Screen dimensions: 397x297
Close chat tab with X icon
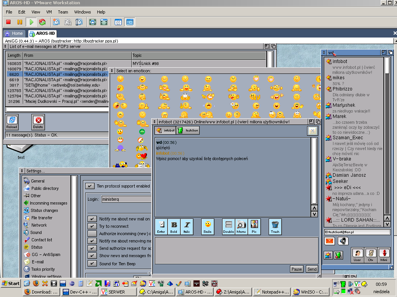click(x=312, y=131)
